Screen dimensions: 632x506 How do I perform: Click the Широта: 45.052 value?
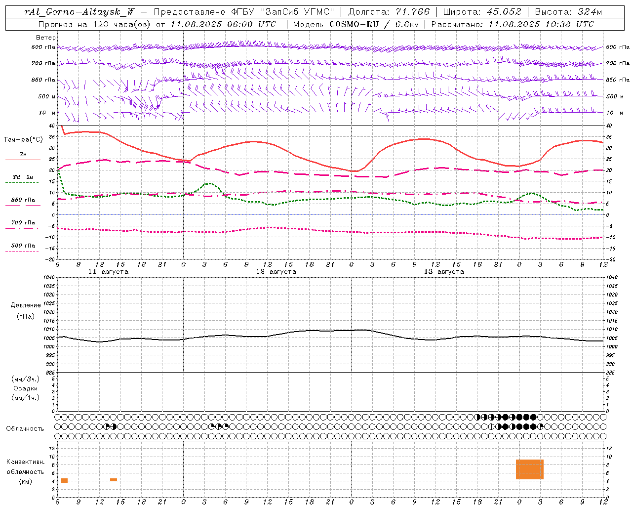click(482, 12)
